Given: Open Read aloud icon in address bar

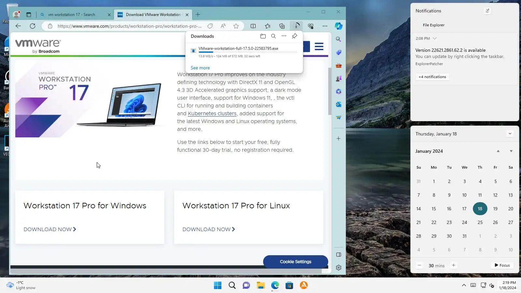Looking at the screenshot, I should click(x=223, y=26).
